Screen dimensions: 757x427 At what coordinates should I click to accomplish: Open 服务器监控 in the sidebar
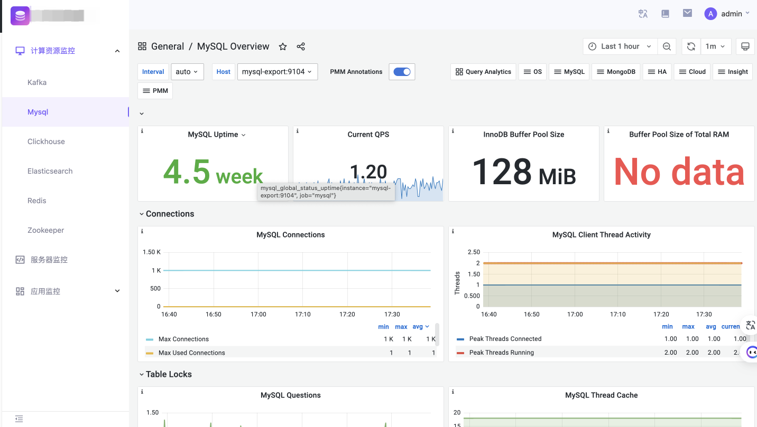[66, 260]
